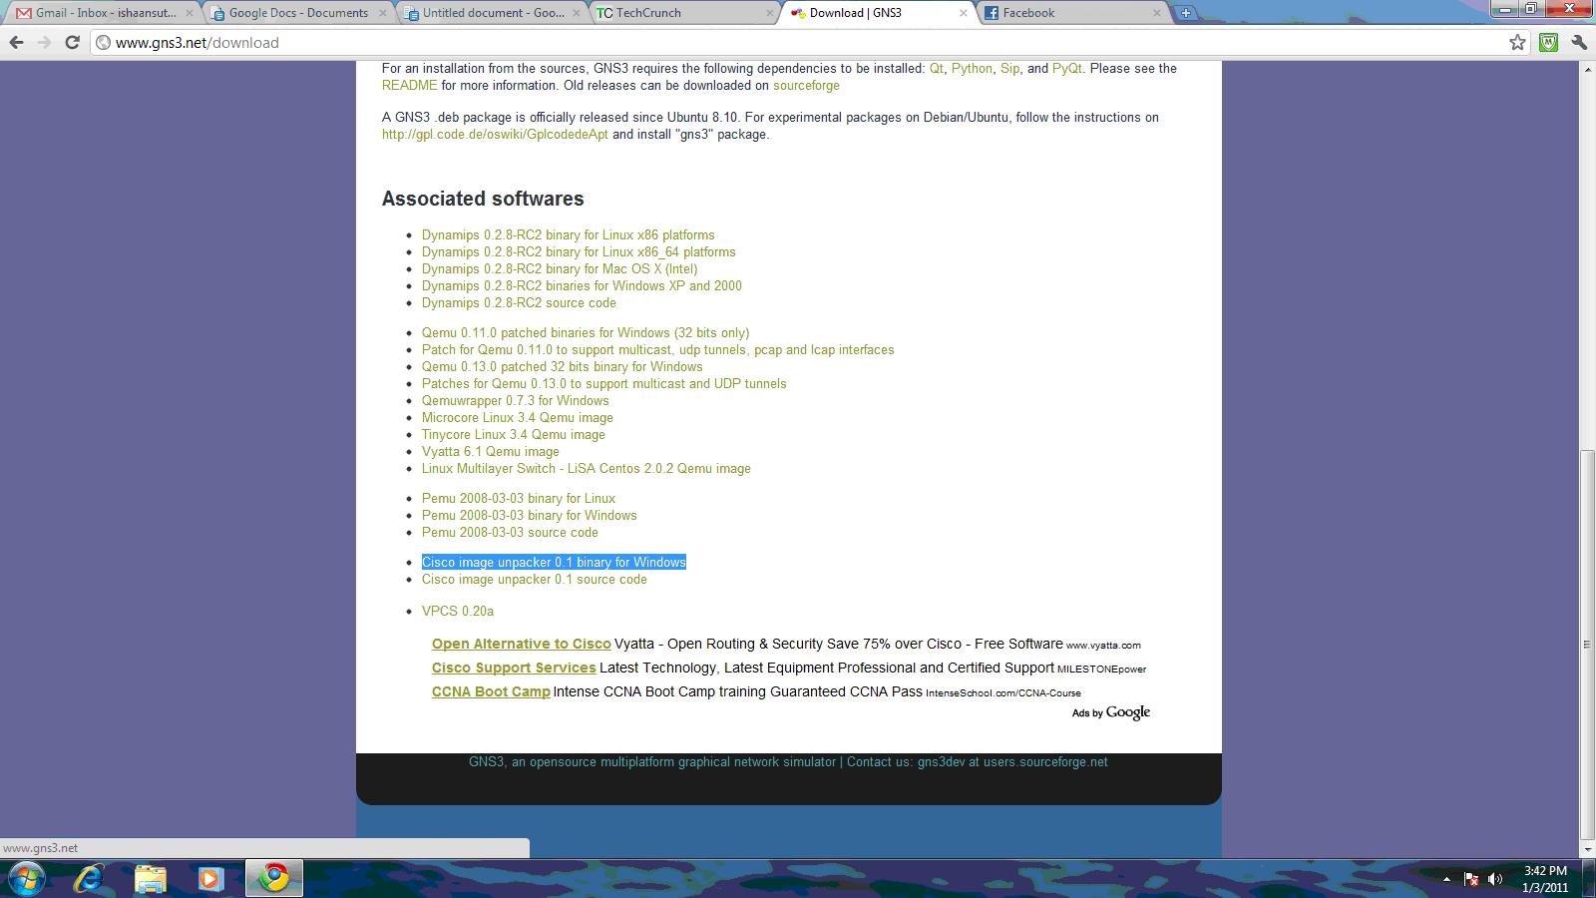Download Dynamips binary for Mac OS X

[x=560, y=269]
